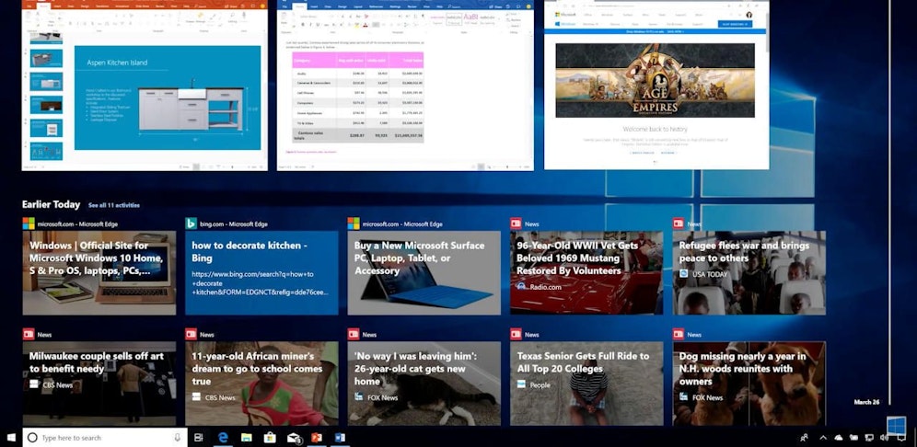
Task: Click the PowerPoint taskbar icon
Action: point(317,438)
